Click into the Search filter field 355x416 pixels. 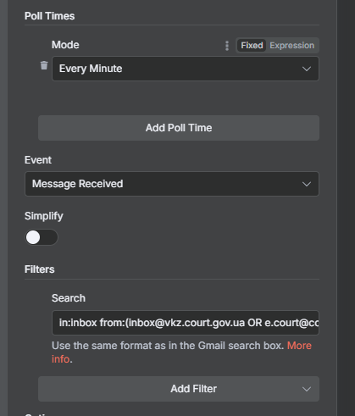click(186, 323)
